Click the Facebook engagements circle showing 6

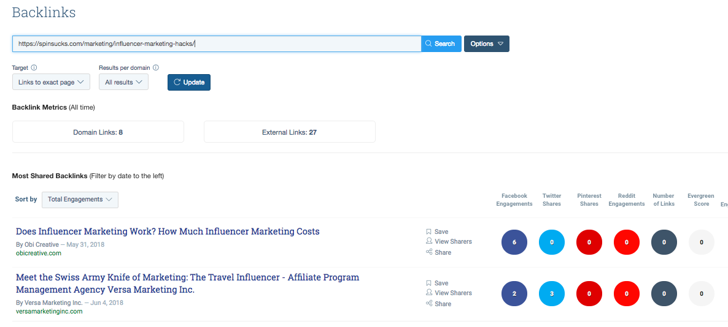pos(514,242)
